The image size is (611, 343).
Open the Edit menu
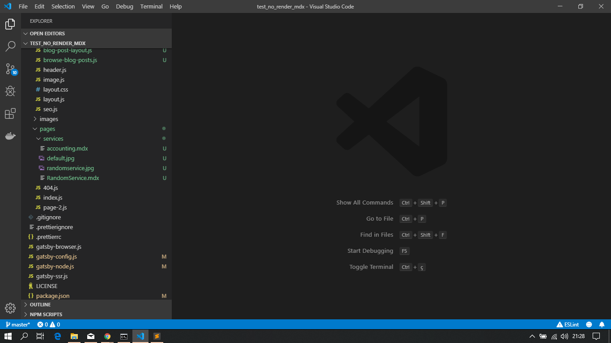pyautogui.click(x=39, y=6)
